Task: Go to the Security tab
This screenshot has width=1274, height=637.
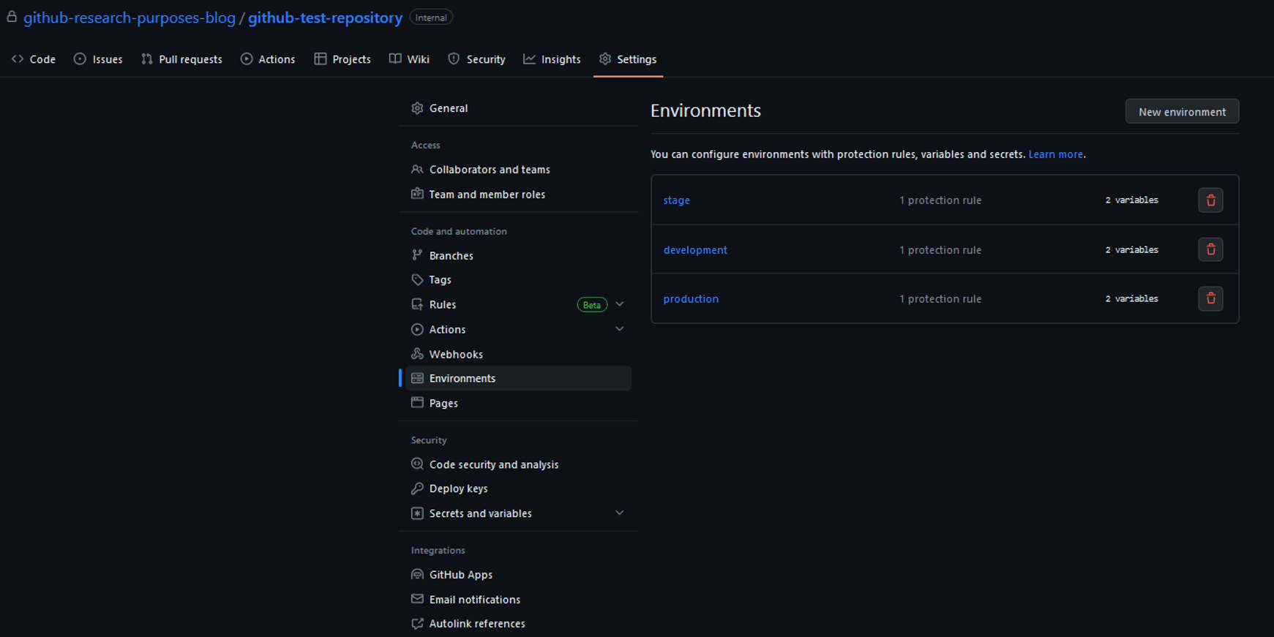Action: click(476, 59)
